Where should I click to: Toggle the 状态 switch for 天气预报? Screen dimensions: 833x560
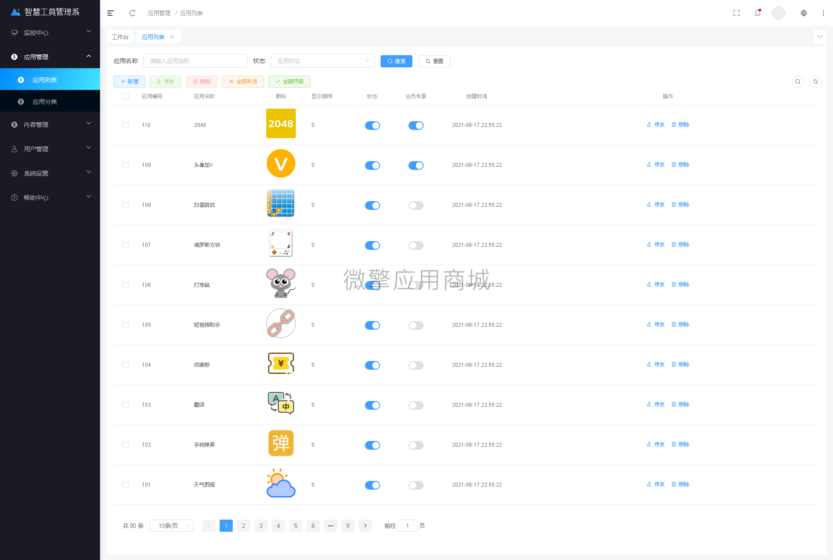click(372, 485)
